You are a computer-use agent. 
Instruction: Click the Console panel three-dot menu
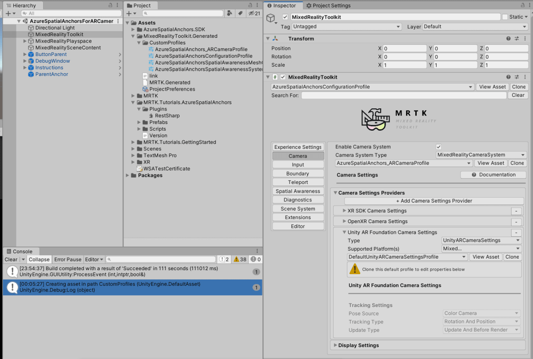coord(257,251)
